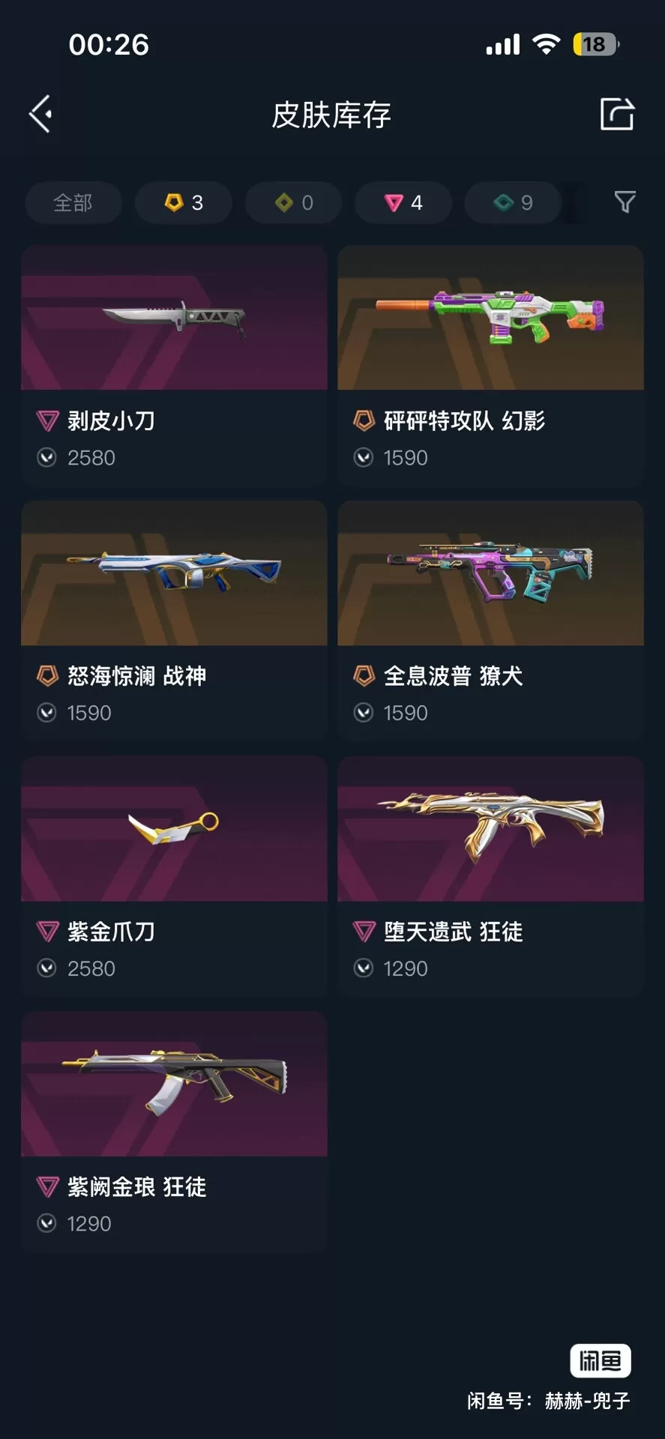Open the filter funnel icon
Viewport: 665px width, 1439px height.
point(625,202)
